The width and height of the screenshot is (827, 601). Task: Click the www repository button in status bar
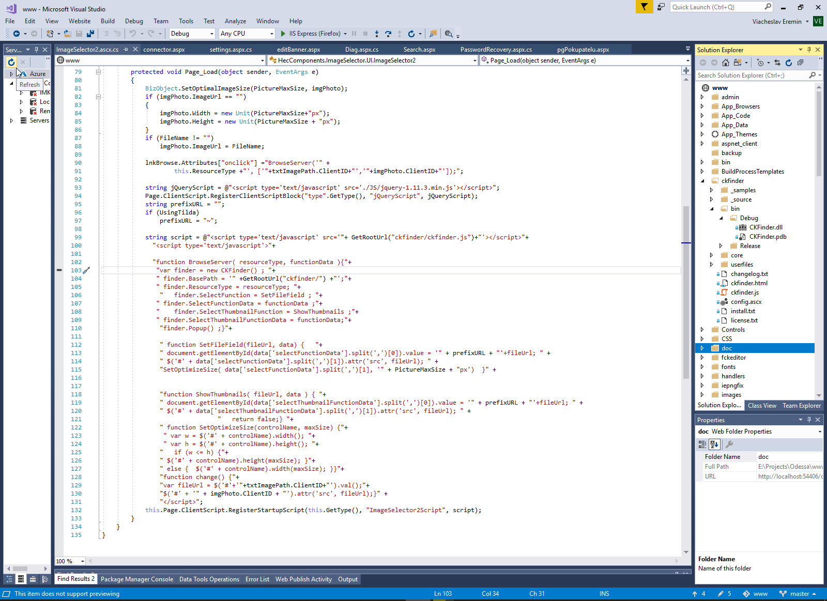click(x=755, y=594)
